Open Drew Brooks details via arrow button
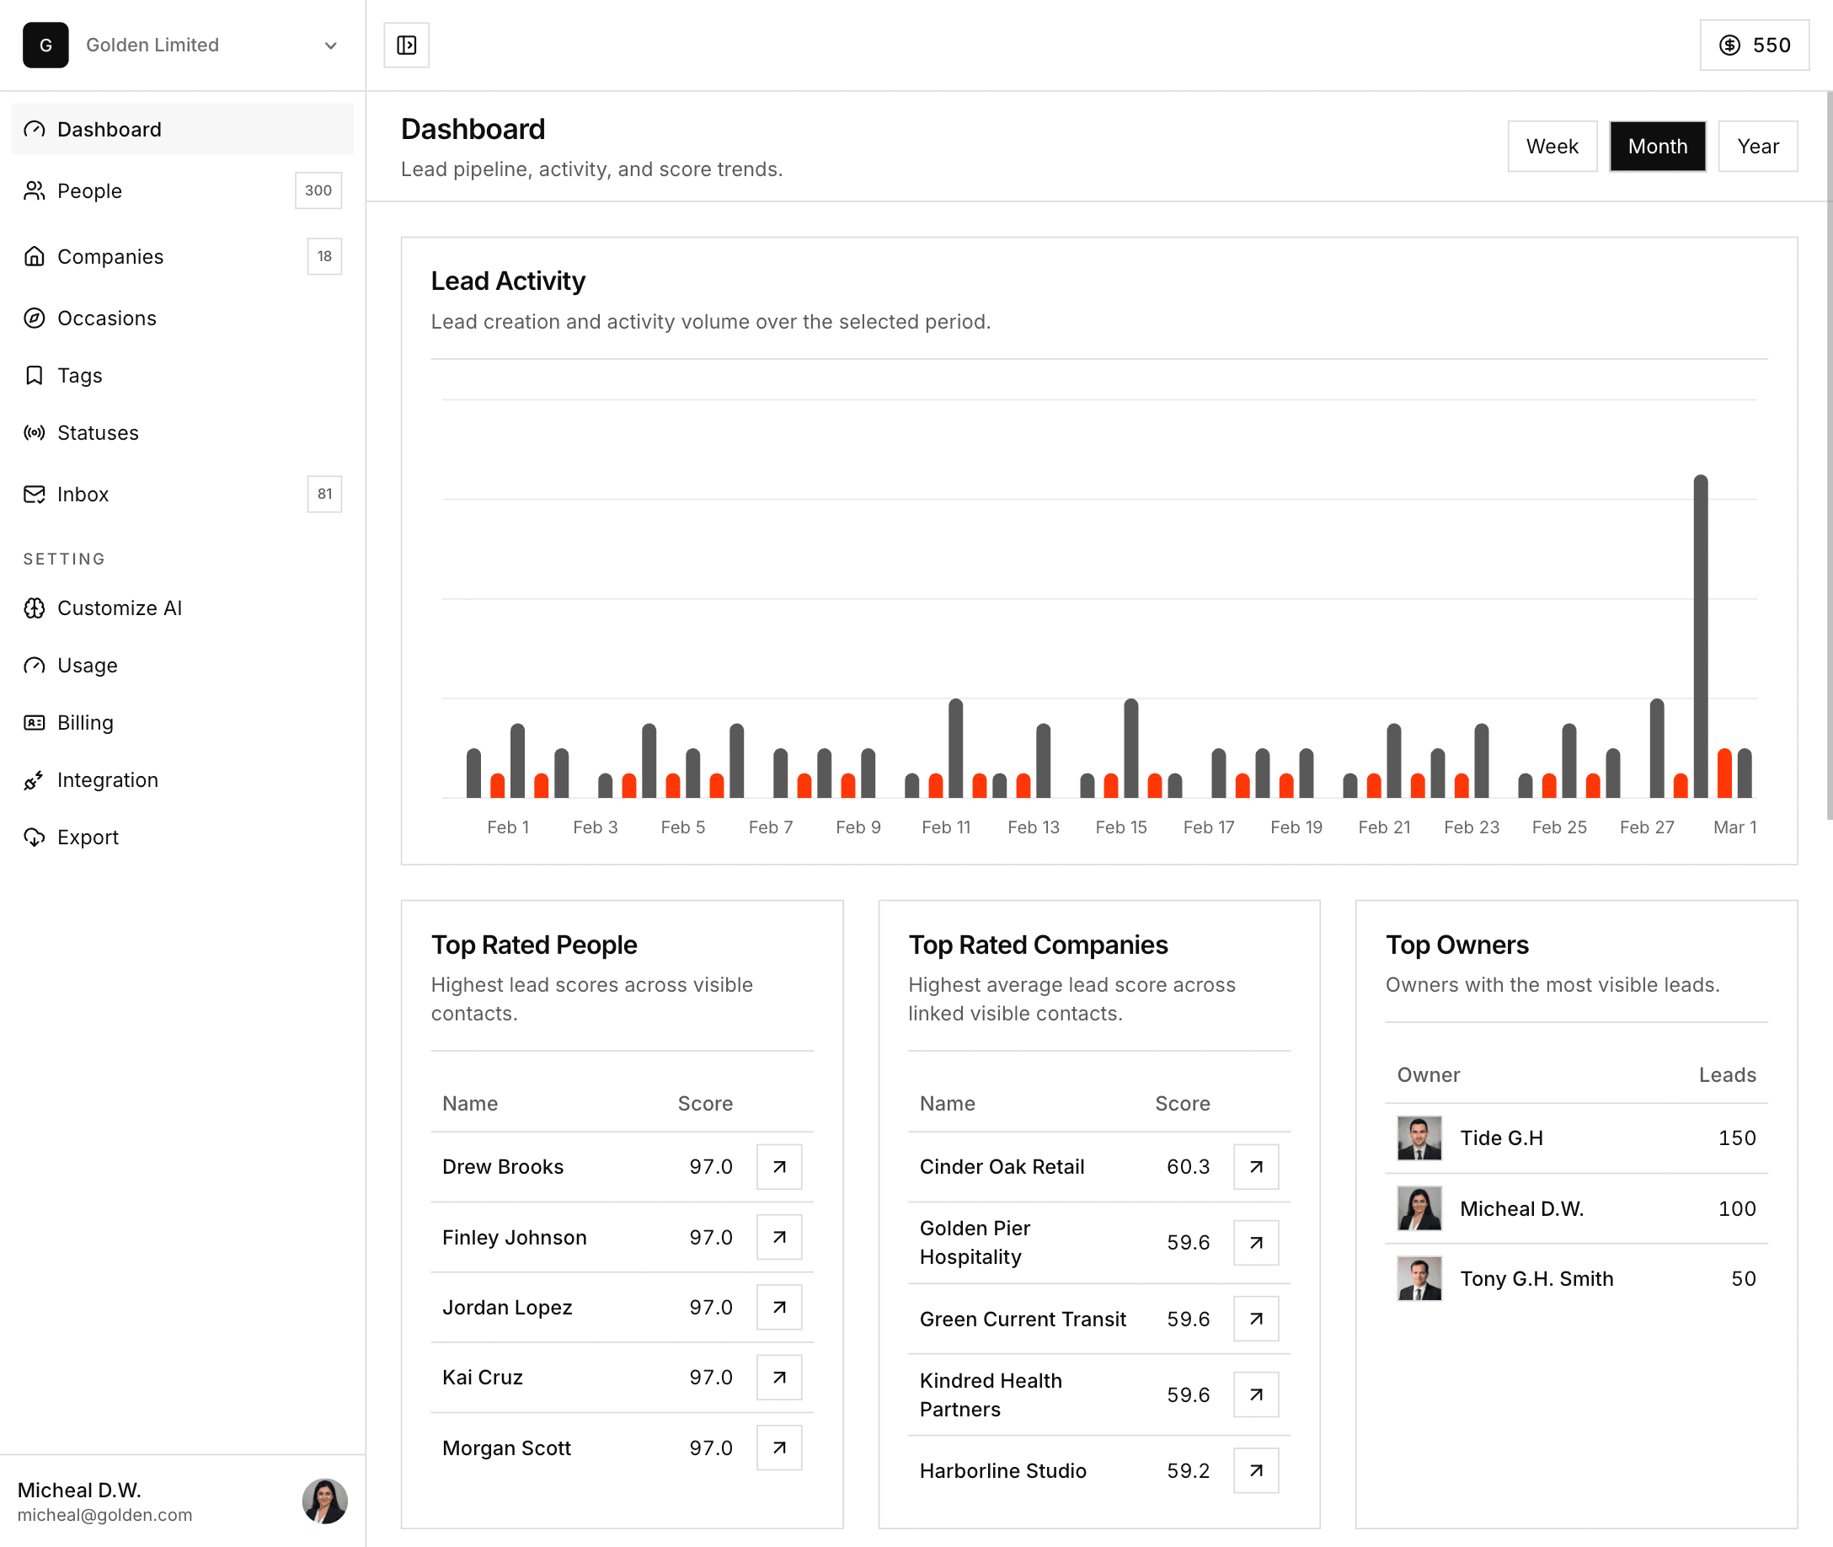This screenshot has height=1547, width=1833. (778, 1166)
